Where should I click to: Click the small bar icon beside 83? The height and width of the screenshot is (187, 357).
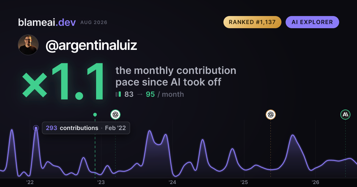[118, 94]
